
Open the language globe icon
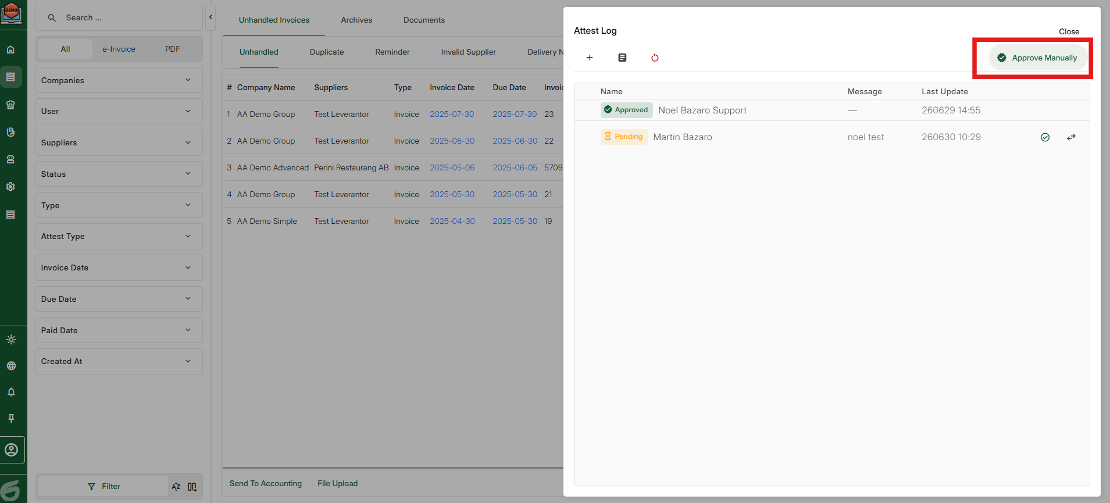pyautogui.click(x=11, y=366)
